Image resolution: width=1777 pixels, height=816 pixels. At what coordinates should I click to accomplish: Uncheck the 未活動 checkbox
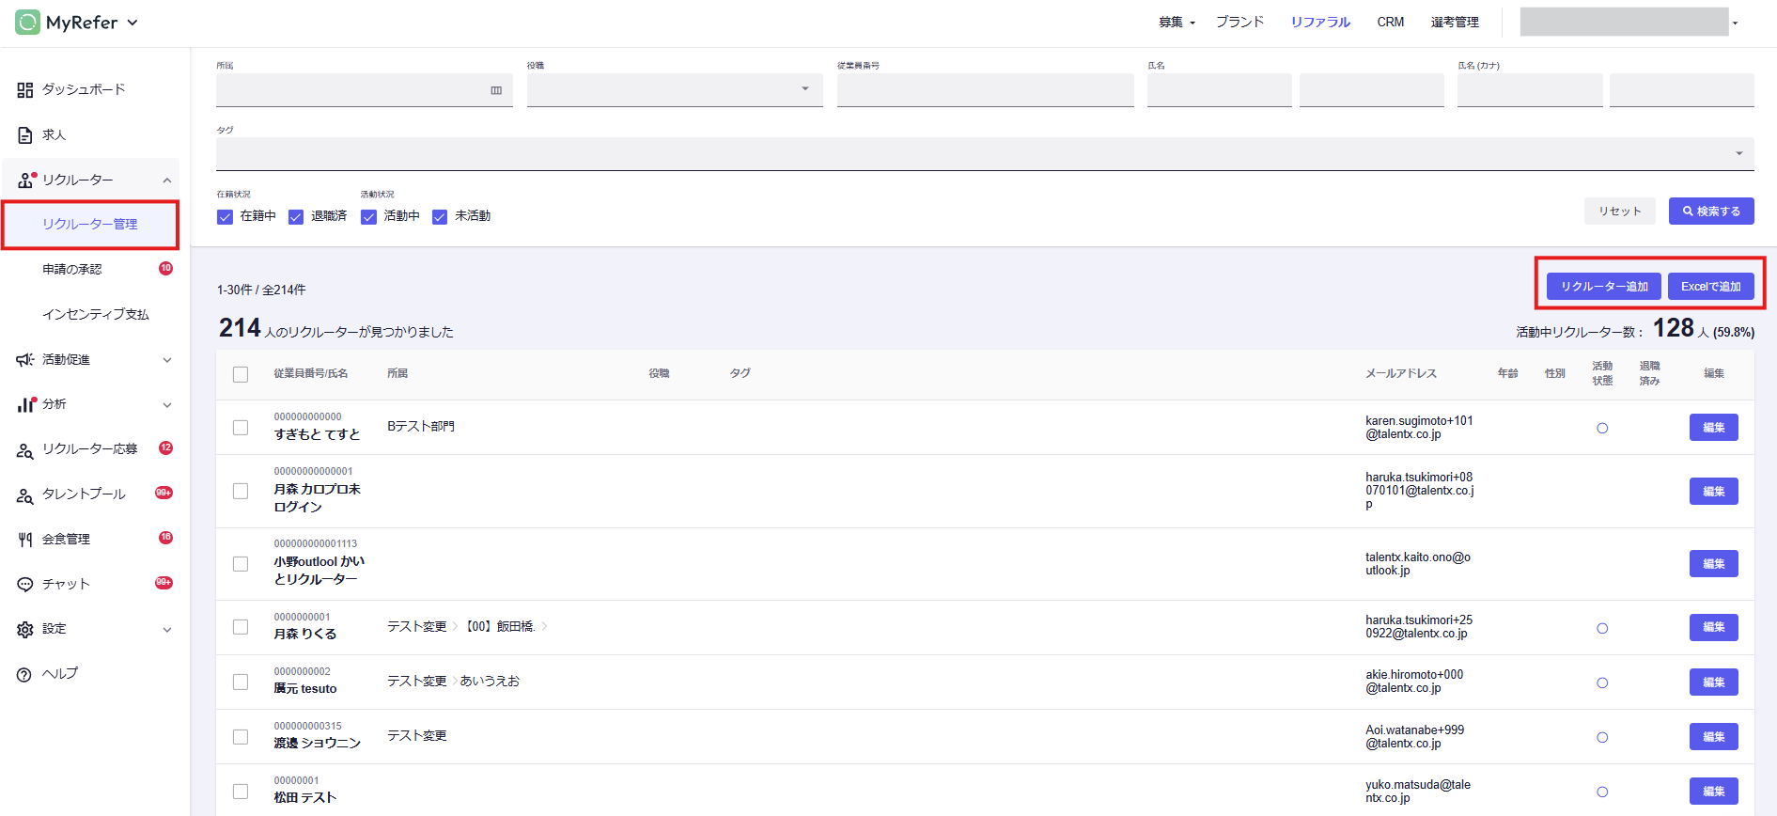pos(440,217)
